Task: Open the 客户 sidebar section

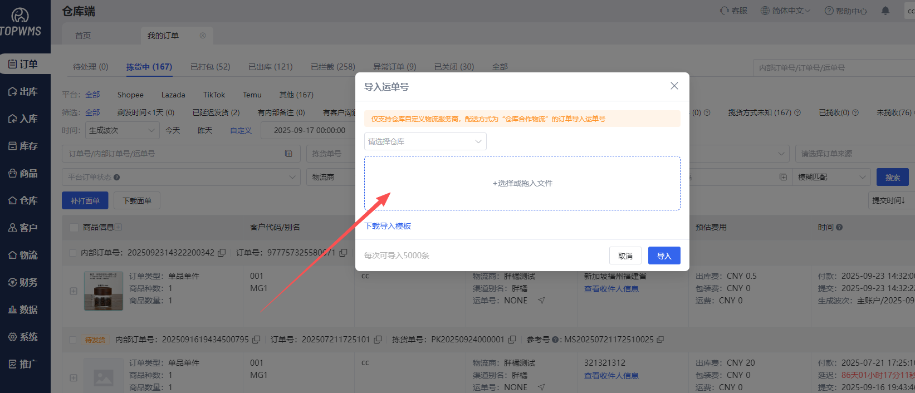Action: 23,228
